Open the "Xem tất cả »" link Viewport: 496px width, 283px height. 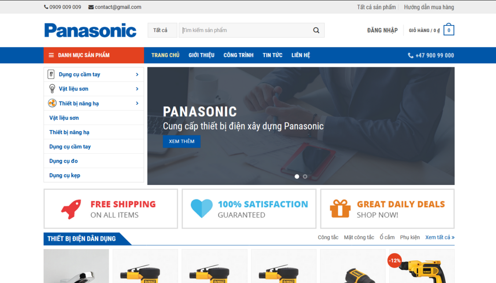(x=440, y=237)
